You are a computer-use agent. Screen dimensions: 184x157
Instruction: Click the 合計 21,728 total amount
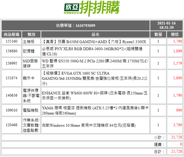177,151
